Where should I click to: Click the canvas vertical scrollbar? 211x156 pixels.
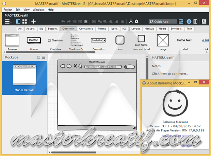(147, 69)
